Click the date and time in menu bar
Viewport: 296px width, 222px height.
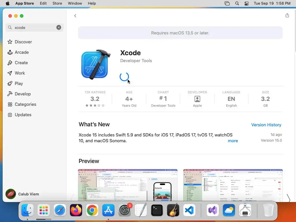pos(272,3)
